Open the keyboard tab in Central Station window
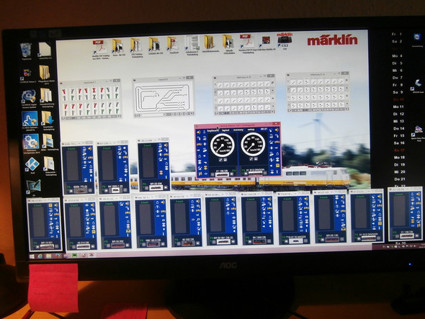The width and height of the screenshot is (425, 319). tap(212, 130)
